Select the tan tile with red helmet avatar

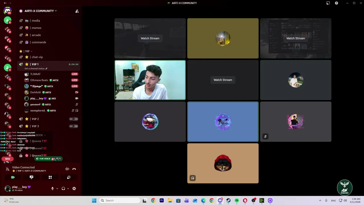223,163
